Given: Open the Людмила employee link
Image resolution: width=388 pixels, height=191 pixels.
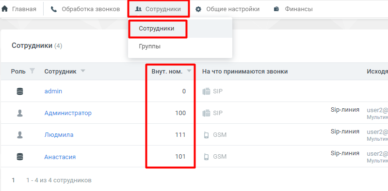Looking at the screenshot, I should 59,135.
